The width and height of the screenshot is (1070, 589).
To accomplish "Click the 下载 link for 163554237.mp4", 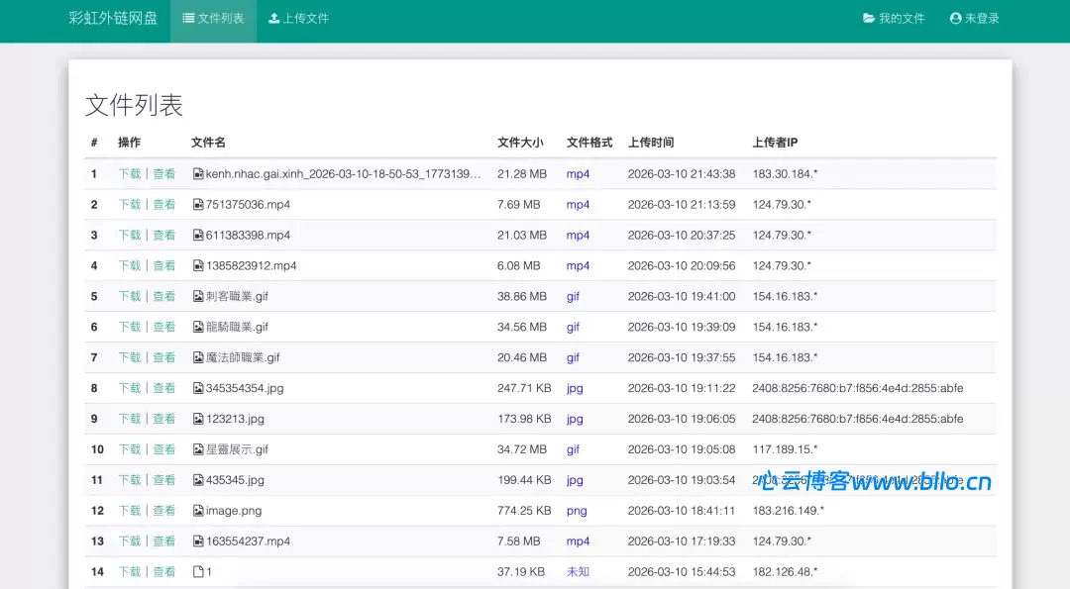I will 130,540.
